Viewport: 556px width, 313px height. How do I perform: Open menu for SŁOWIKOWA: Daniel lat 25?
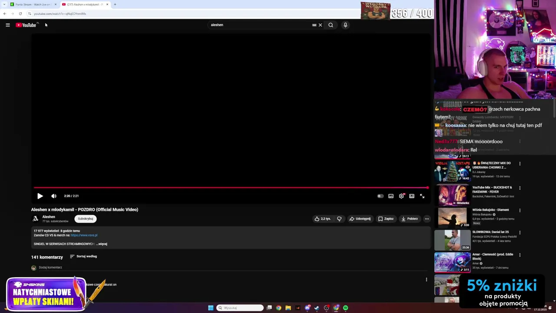(x=520, y=233)
